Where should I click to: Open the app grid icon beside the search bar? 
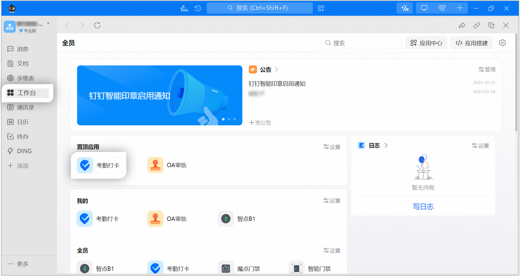coord(321,8)
